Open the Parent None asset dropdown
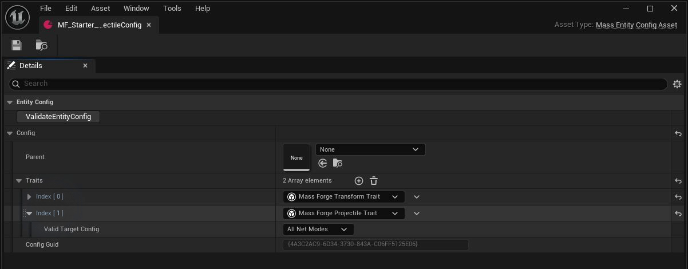The width and height of the screenshot is (688, 269). click(x=370, y=149)
